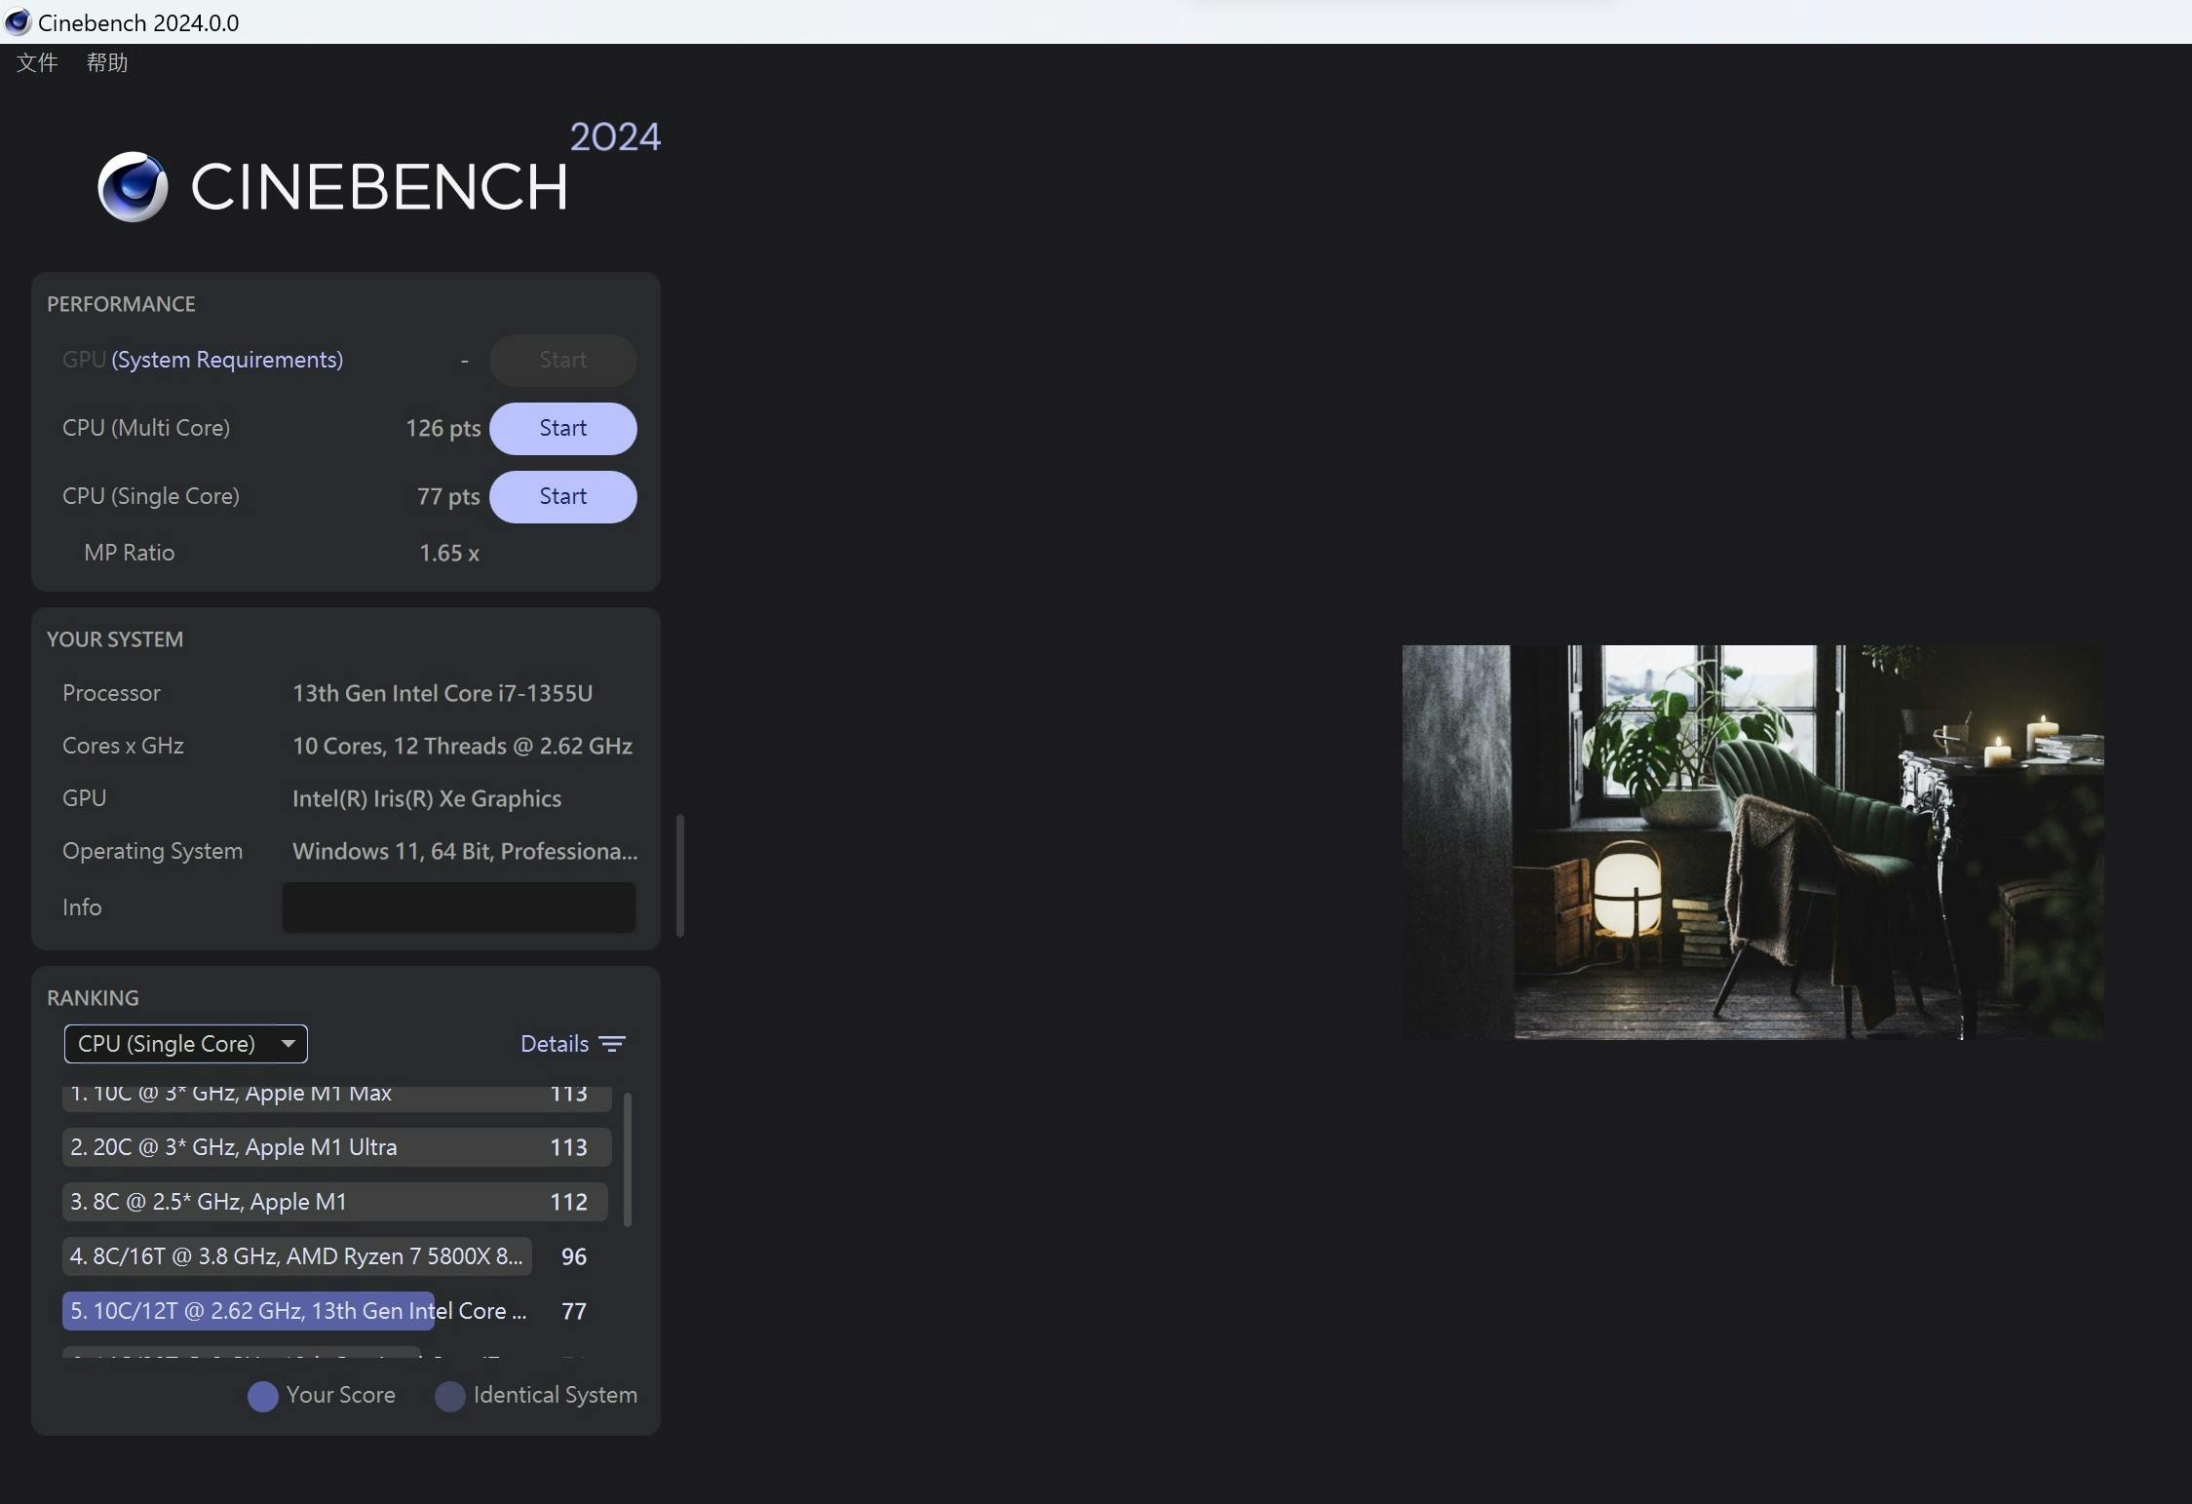Click the Details filter lines icon

(612, 1044)
